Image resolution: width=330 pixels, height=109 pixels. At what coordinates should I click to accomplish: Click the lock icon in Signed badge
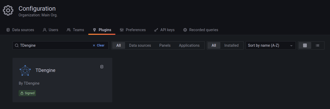point(22,93)
